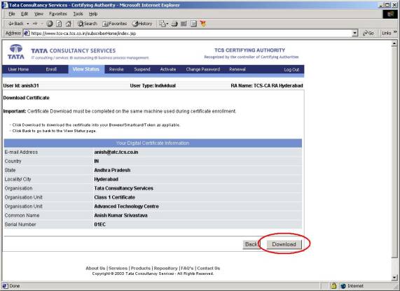Click the Internet zone globe icon
The width and height of the screenshot is (400, 291).
[x=343, y=286]
